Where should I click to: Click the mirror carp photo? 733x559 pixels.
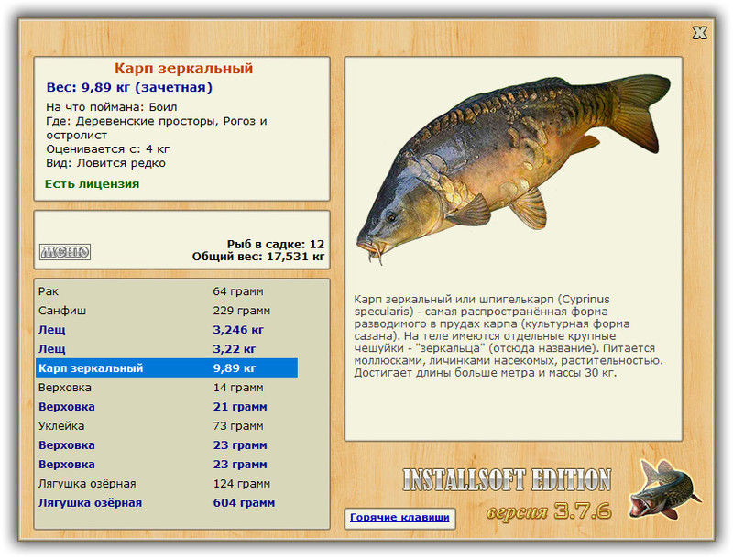(513, 168)
